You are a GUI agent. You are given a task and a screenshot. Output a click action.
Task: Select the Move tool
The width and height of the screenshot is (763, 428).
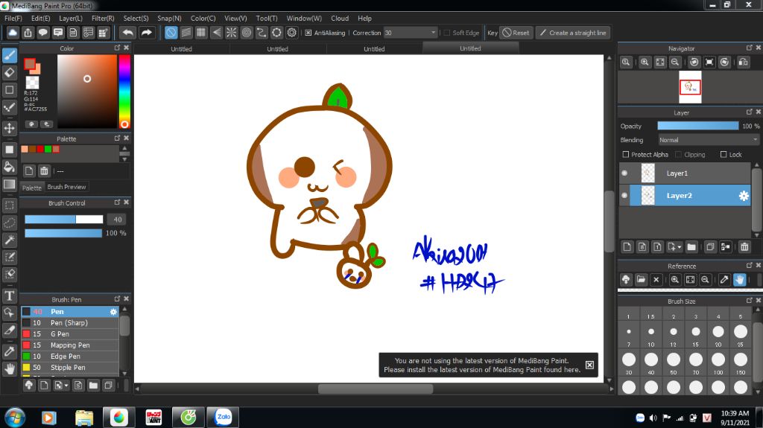pyautogui.click(x=10, y=128)
